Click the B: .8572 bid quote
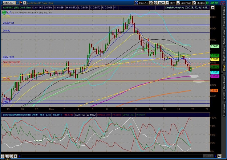The height and width of the screenshot is (160, 227). pos(212,3)
